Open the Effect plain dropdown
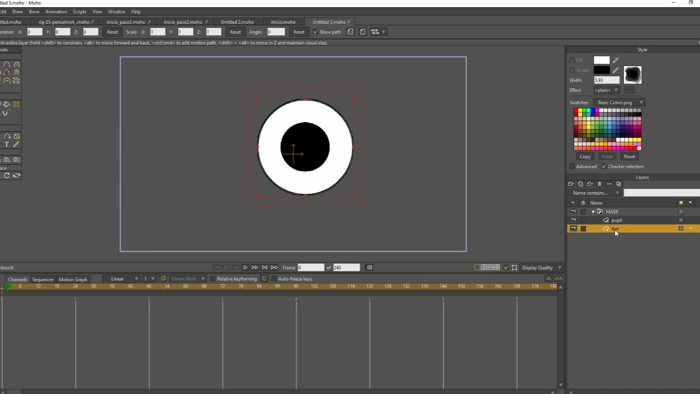 click(x=606, y=90)
